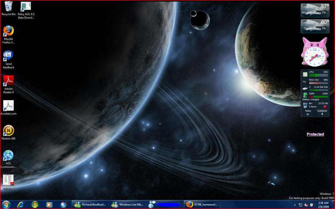Launch Mozilla Firefox 3 desktop shortcut
335x209 pixels.
[8, 35]
